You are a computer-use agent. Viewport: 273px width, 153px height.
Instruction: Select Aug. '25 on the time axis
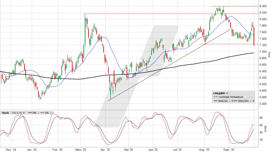(x=204, y=149)
